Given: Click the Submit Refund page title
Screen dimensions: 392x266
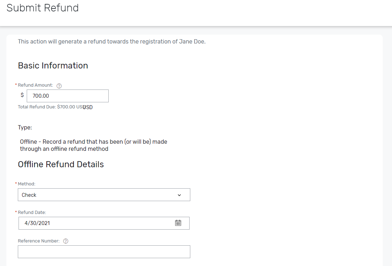Looking at the screenshot, I should pyautogui.click(x=42, y=8).
